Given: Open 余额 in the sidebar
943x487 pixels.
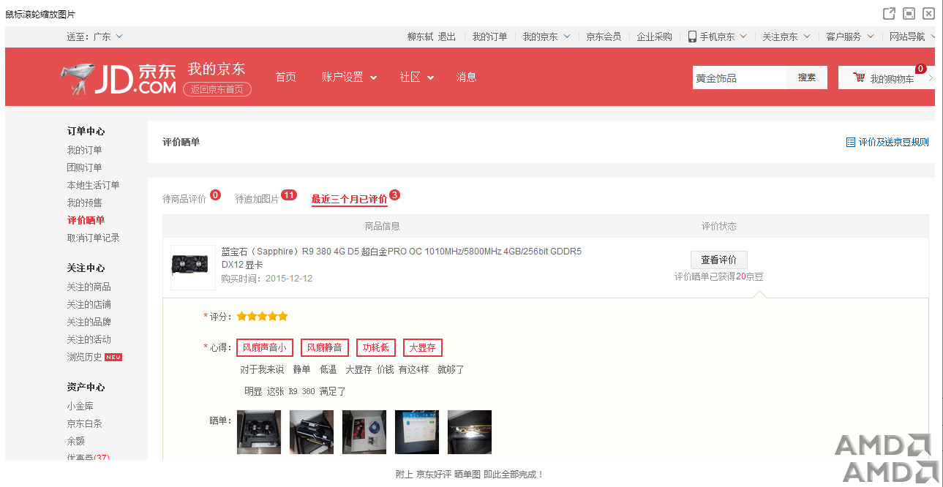Looking at the screenshot, I should 76,441.
